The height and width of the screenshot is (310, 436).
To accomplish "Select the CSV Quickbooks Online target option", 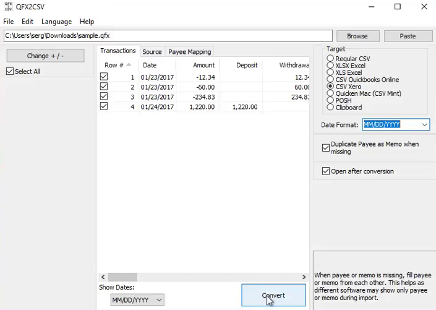I will click(x=330, y=79).
